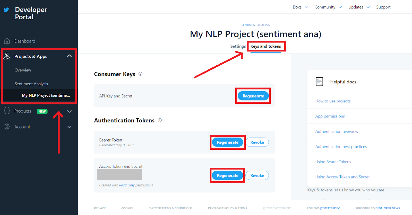This screenshot has height=215, width=412.
Task: Click the 'Access Token and Secret' label
Action: [121, 166]
